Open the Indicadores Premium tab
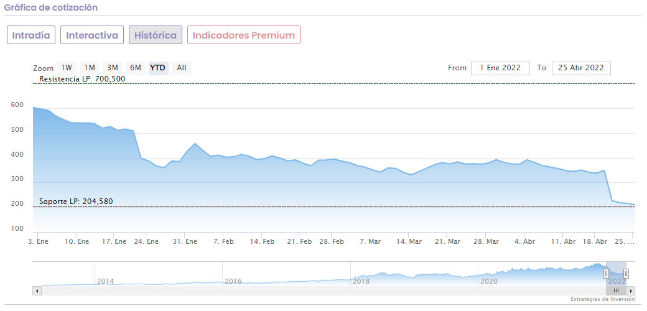 pos(243,35)
